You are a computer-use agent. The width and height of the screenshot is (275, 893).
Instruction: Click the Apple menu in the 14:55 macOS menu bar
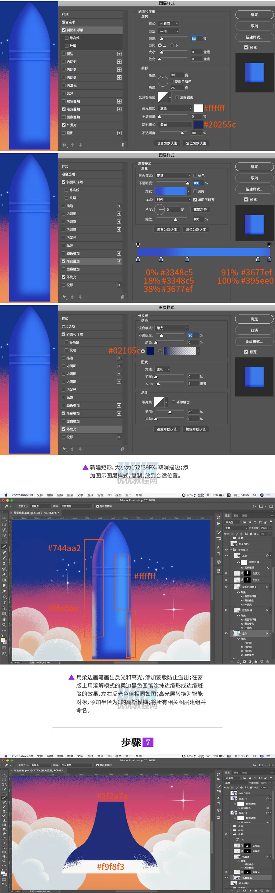pos(6,495)
